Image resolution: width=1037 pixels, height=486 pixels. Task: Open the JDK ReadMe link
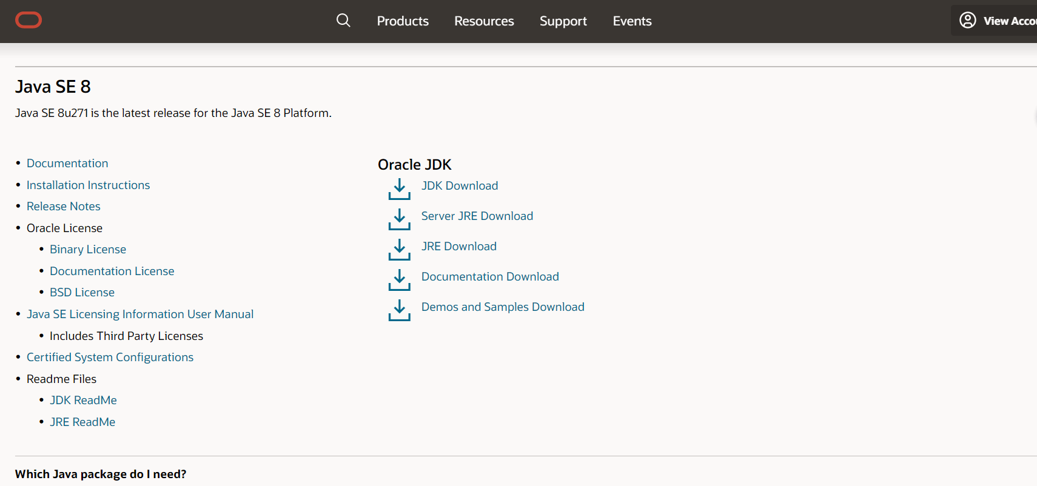coord(83,401)
